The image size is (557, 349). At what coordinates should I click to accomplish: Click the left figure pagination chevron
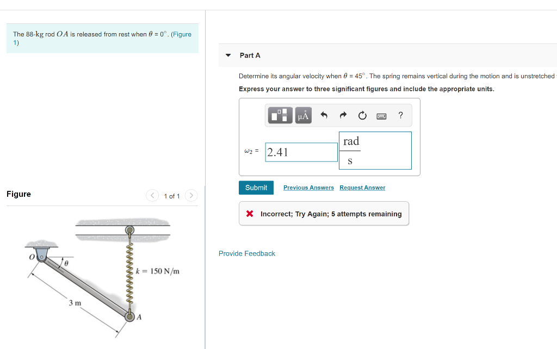click(152, 195)
